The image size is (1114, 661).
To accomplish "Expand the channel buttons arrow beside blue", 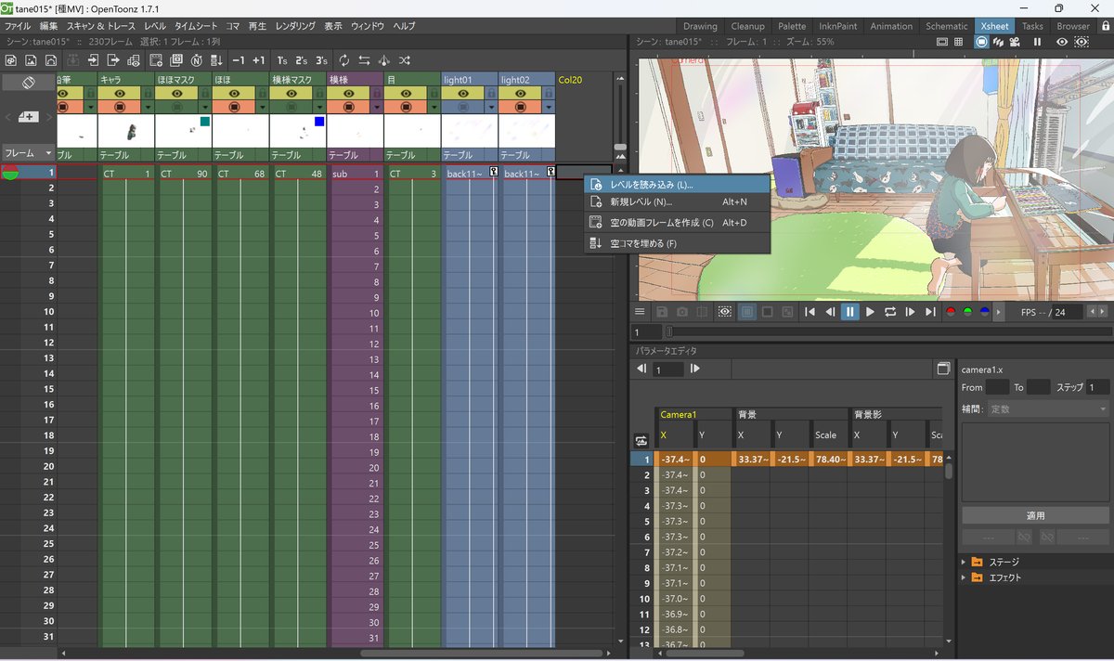I will pos(998,312).
